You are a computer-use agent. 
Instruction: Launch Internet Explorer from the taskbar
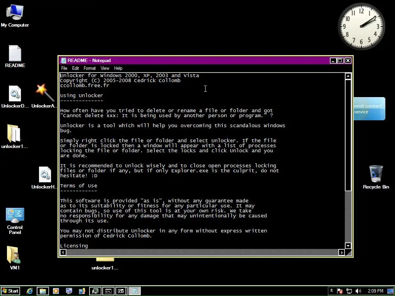(x=30, y=291)
